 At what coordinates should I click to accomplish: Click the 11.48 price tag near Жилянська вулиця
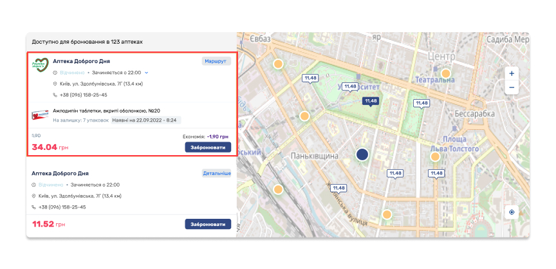click(338, 188)
